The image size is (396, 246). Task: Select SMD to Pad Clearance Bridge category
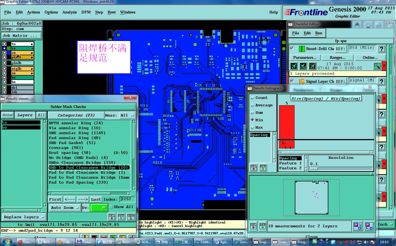(x=89, y=168)
